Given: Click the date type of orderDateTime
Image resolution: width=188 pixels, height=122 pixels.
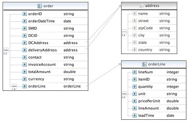Looking at the screenshot, I should pyautogui.click(x=67, y=21).
